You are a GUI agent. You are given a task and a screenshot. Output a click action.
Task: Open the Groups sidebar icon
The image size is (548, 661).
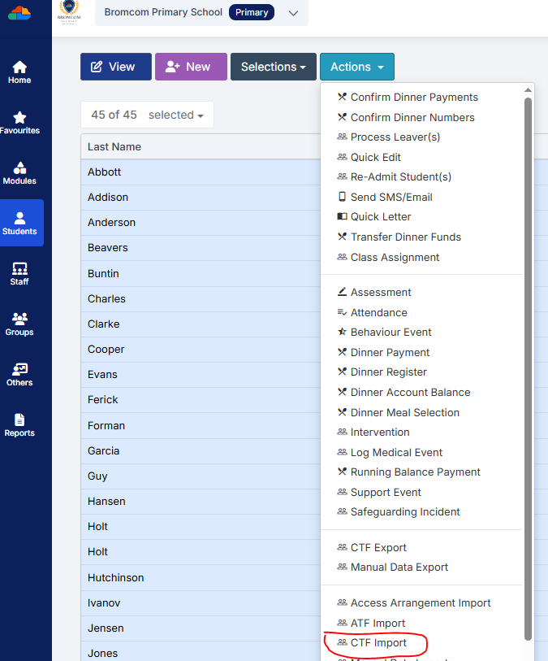19,324
